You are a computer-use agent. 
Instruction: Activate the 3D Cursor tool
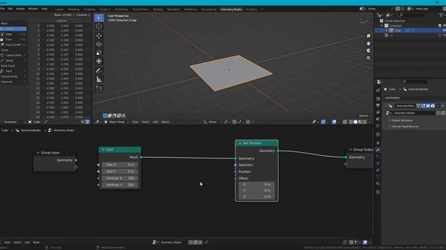99,26
